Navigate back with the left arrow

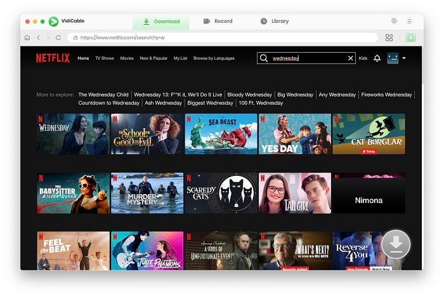coord(39,37)
